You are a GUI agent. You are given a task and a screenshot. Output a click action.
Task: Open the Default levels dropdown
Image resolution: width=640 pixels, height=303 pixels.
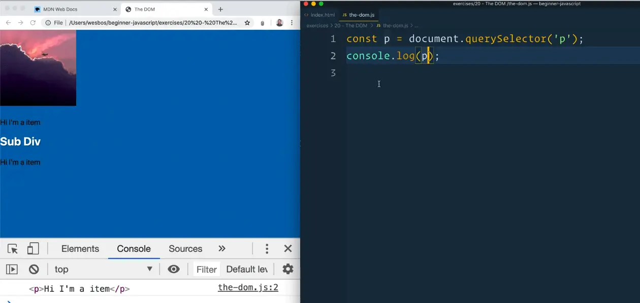[x=247, y=269]
